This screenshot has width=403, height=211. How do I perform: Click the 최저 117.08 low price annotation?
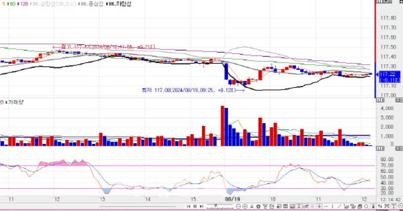pyautogui.click(x=192, y=90)
